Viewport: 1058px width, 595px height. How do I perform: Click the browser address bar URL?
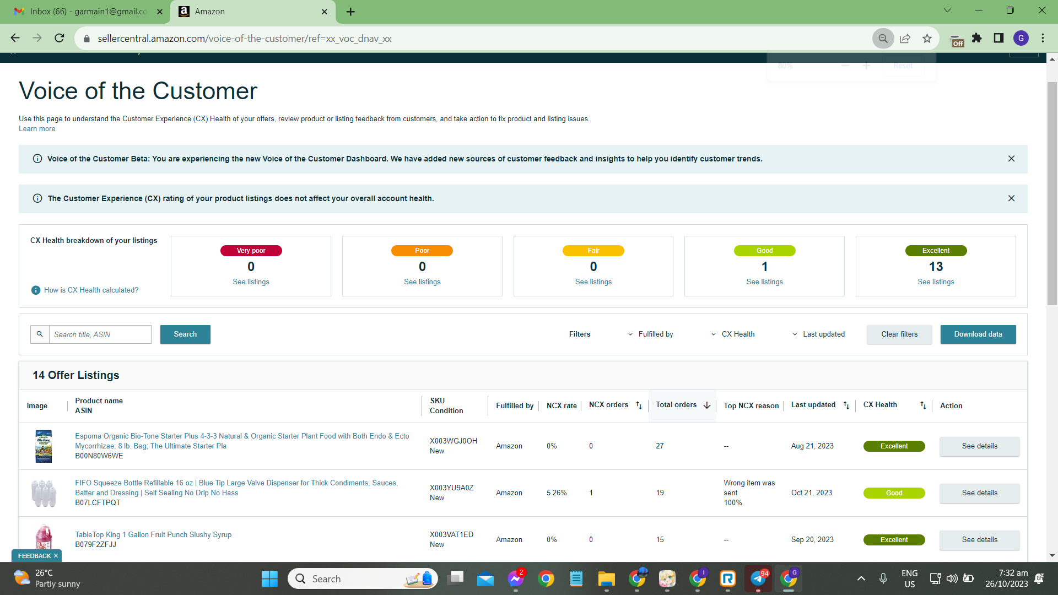pyautogui.click(x=245, y=39)
